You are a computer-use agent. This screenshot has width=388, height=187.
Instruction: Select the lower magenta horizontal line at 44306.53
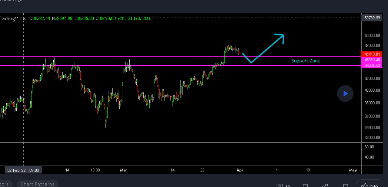click(x=181, y=65)
